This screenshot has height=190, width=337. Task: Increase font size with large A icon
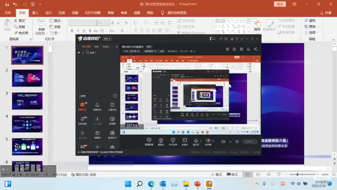112,23
